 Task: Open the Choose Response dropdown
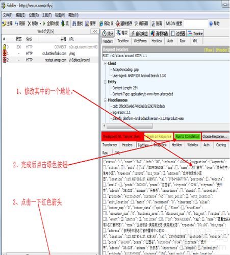pyautogui.click(x=215, y=137)
